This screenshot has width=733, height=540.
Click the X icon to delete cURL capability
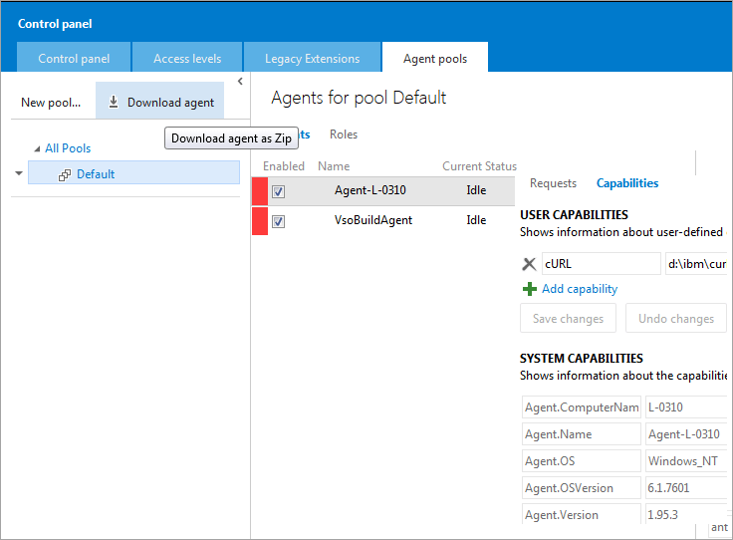click(529, 264)
